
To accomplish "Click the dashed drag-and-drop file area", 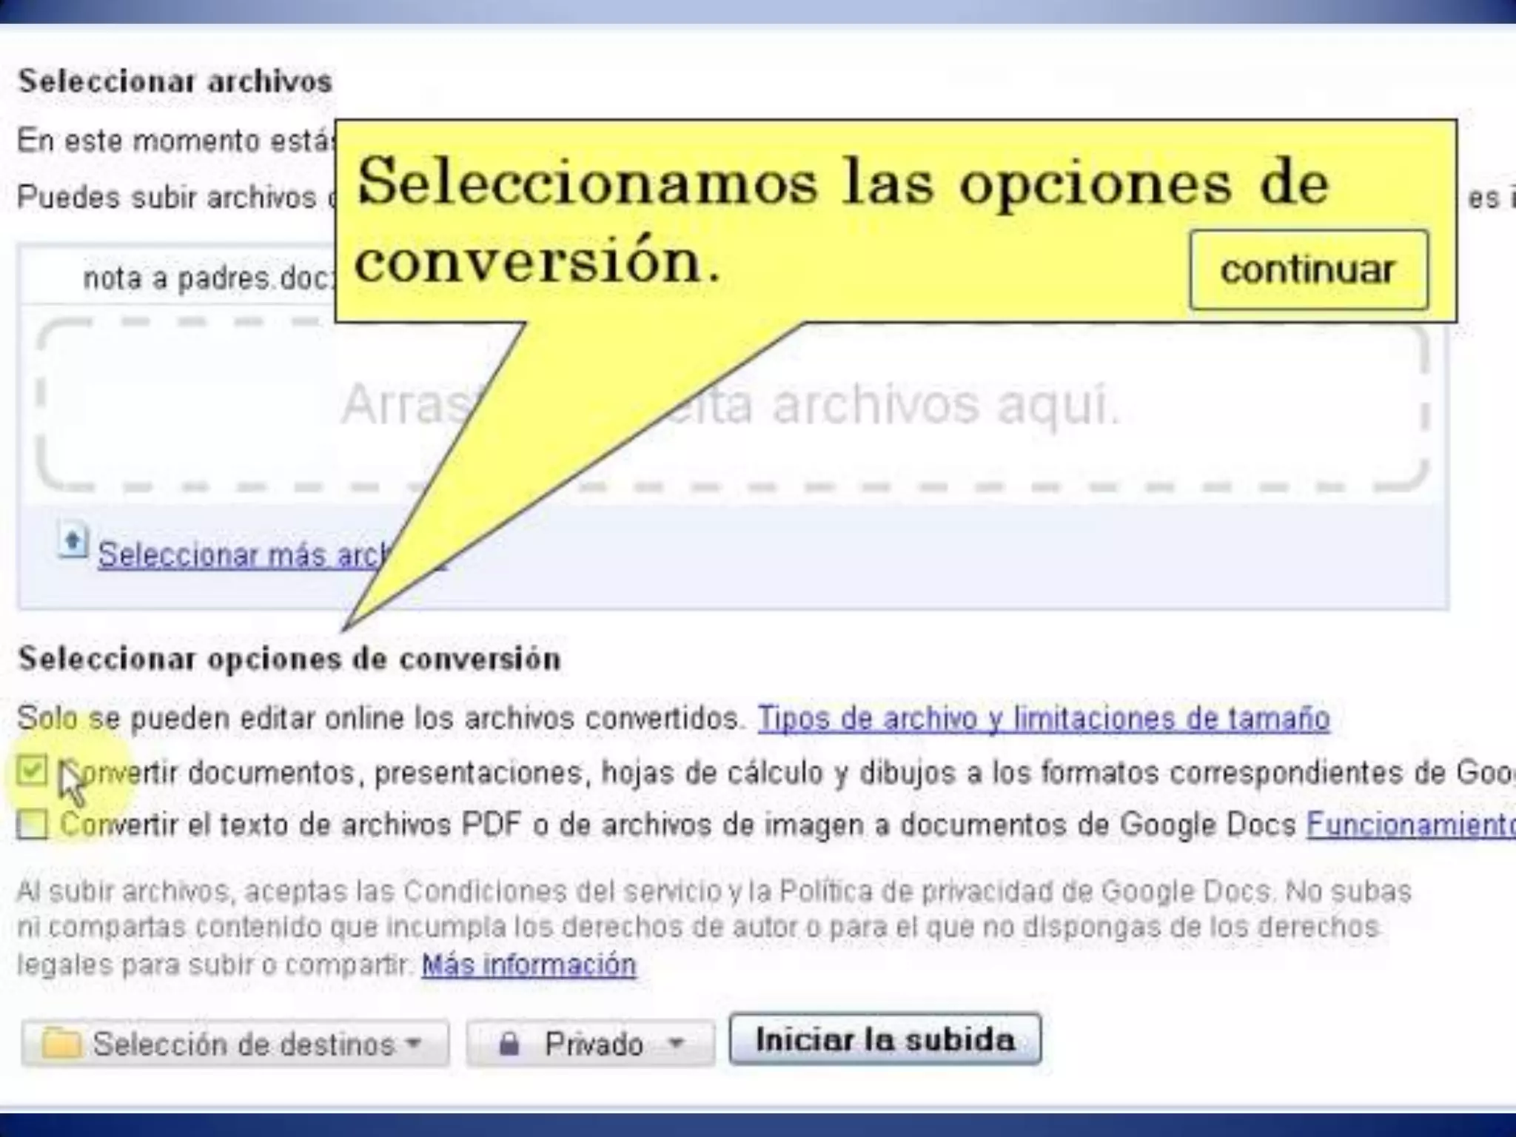I will click(x=962, y=407).
